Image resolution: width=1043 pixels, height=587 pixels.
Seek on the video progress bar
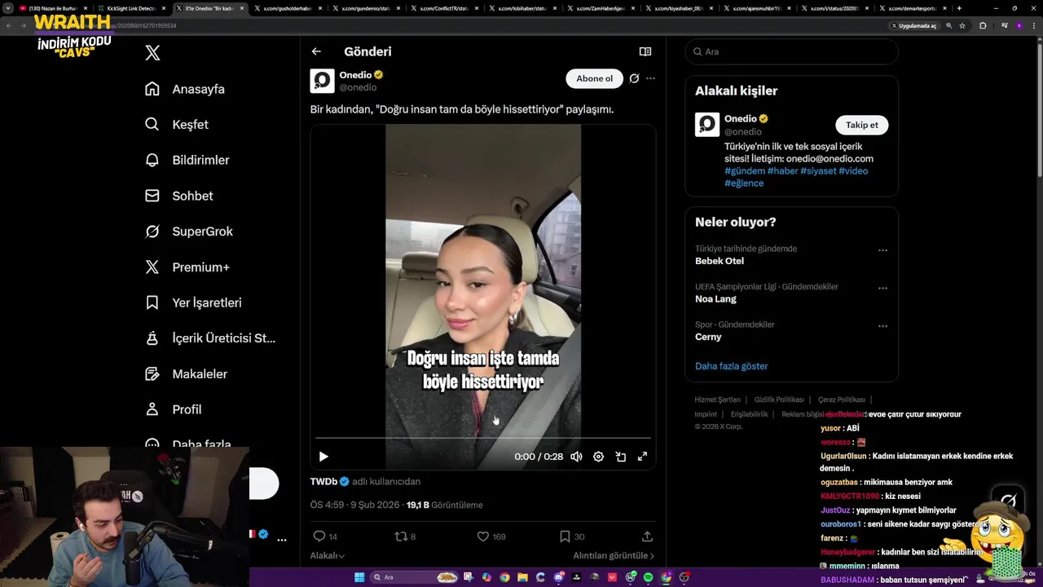pos(483,439)
